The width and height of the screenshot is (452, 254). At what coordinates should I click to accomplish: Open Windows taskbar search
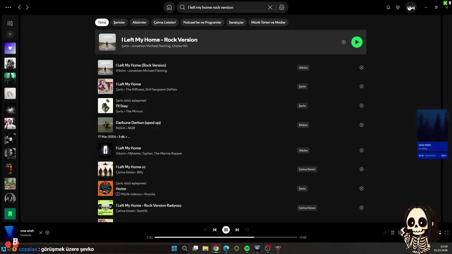pos(185,248)
